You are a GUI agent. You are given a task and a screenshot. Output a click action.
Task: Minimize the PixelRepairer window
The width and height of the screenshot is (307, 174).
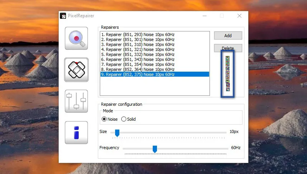point(205,16)
